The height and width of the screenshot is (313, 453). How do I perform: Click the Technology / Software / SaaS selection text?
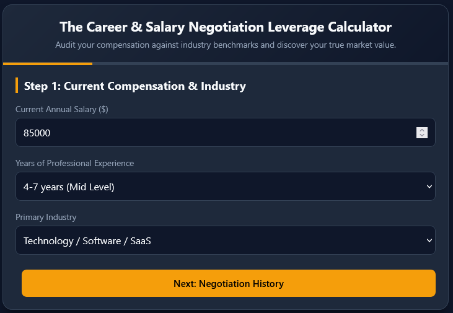[x=87, y=241]
